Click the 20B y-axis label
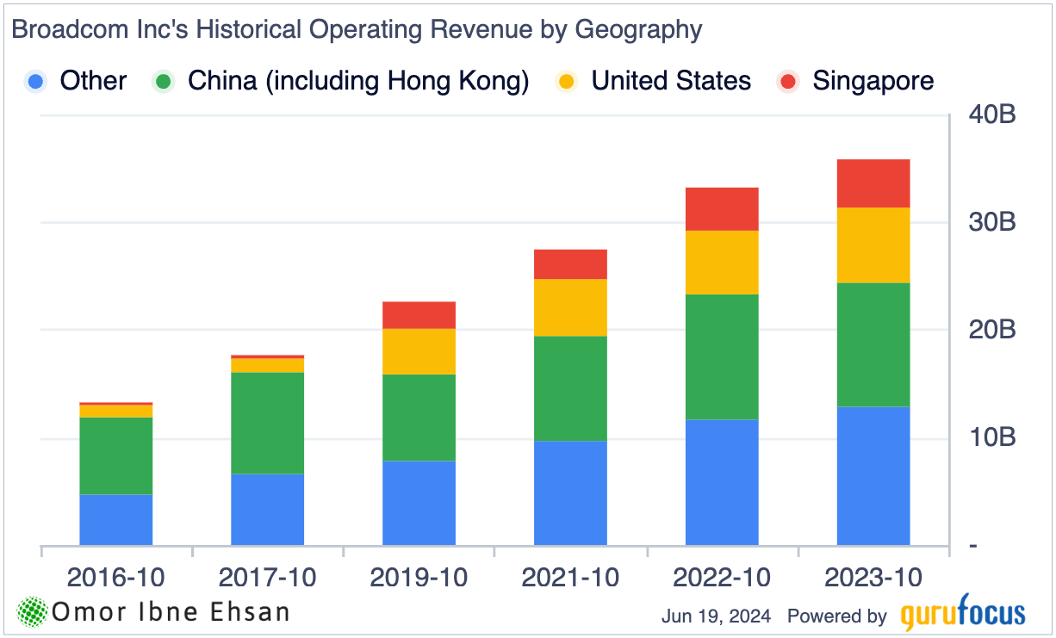 coord(991,330)
